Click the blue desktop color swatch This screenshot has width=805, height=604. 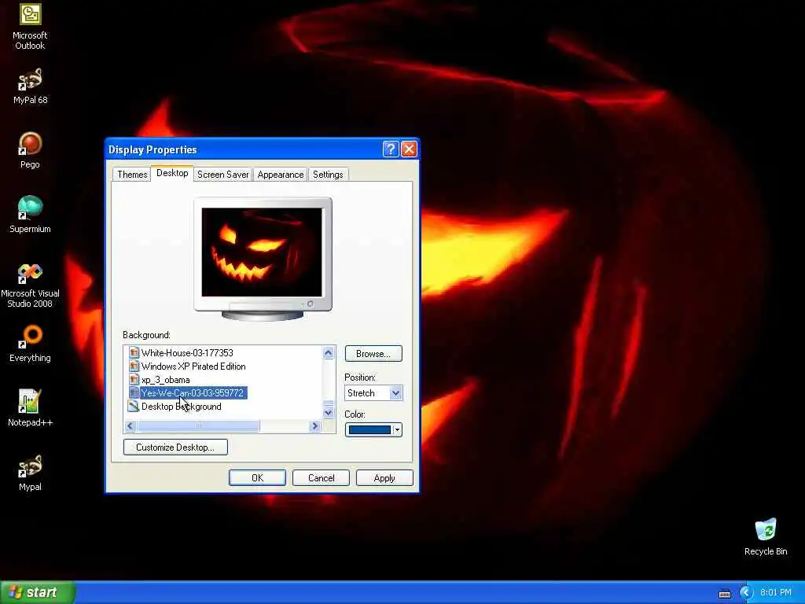pos(369,429)
